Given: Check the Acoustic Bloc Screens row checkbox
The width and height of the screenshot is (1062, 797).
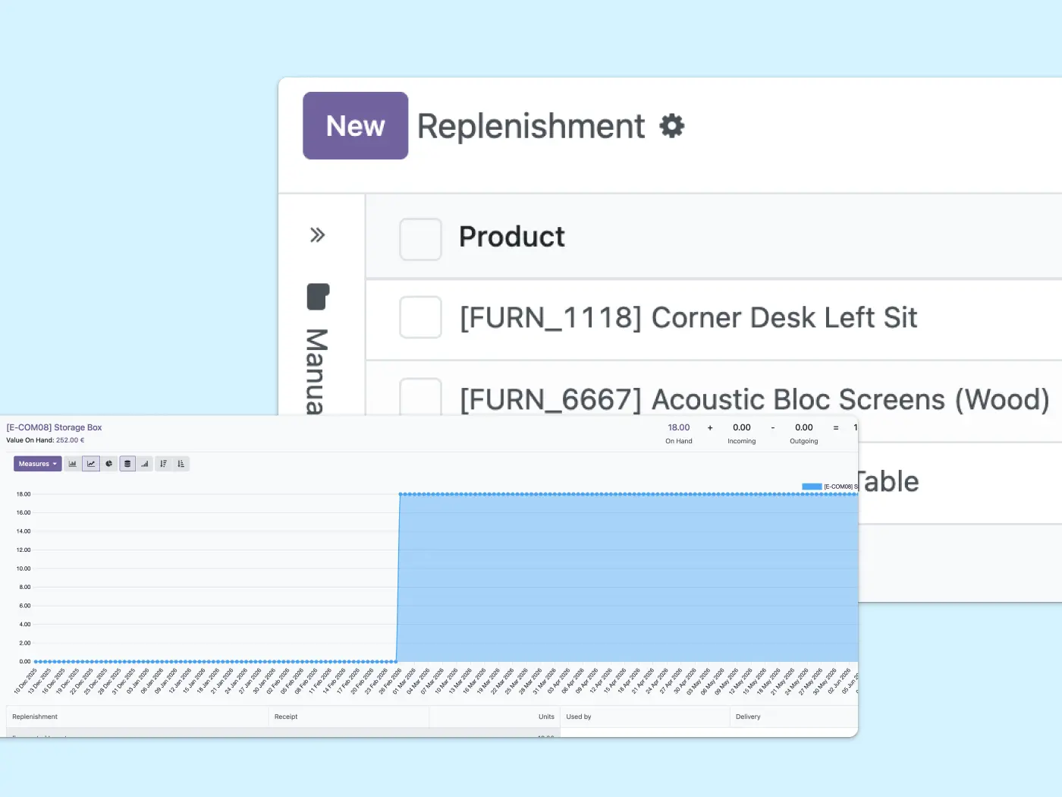Looking at the screenshot, I should 420,398.
